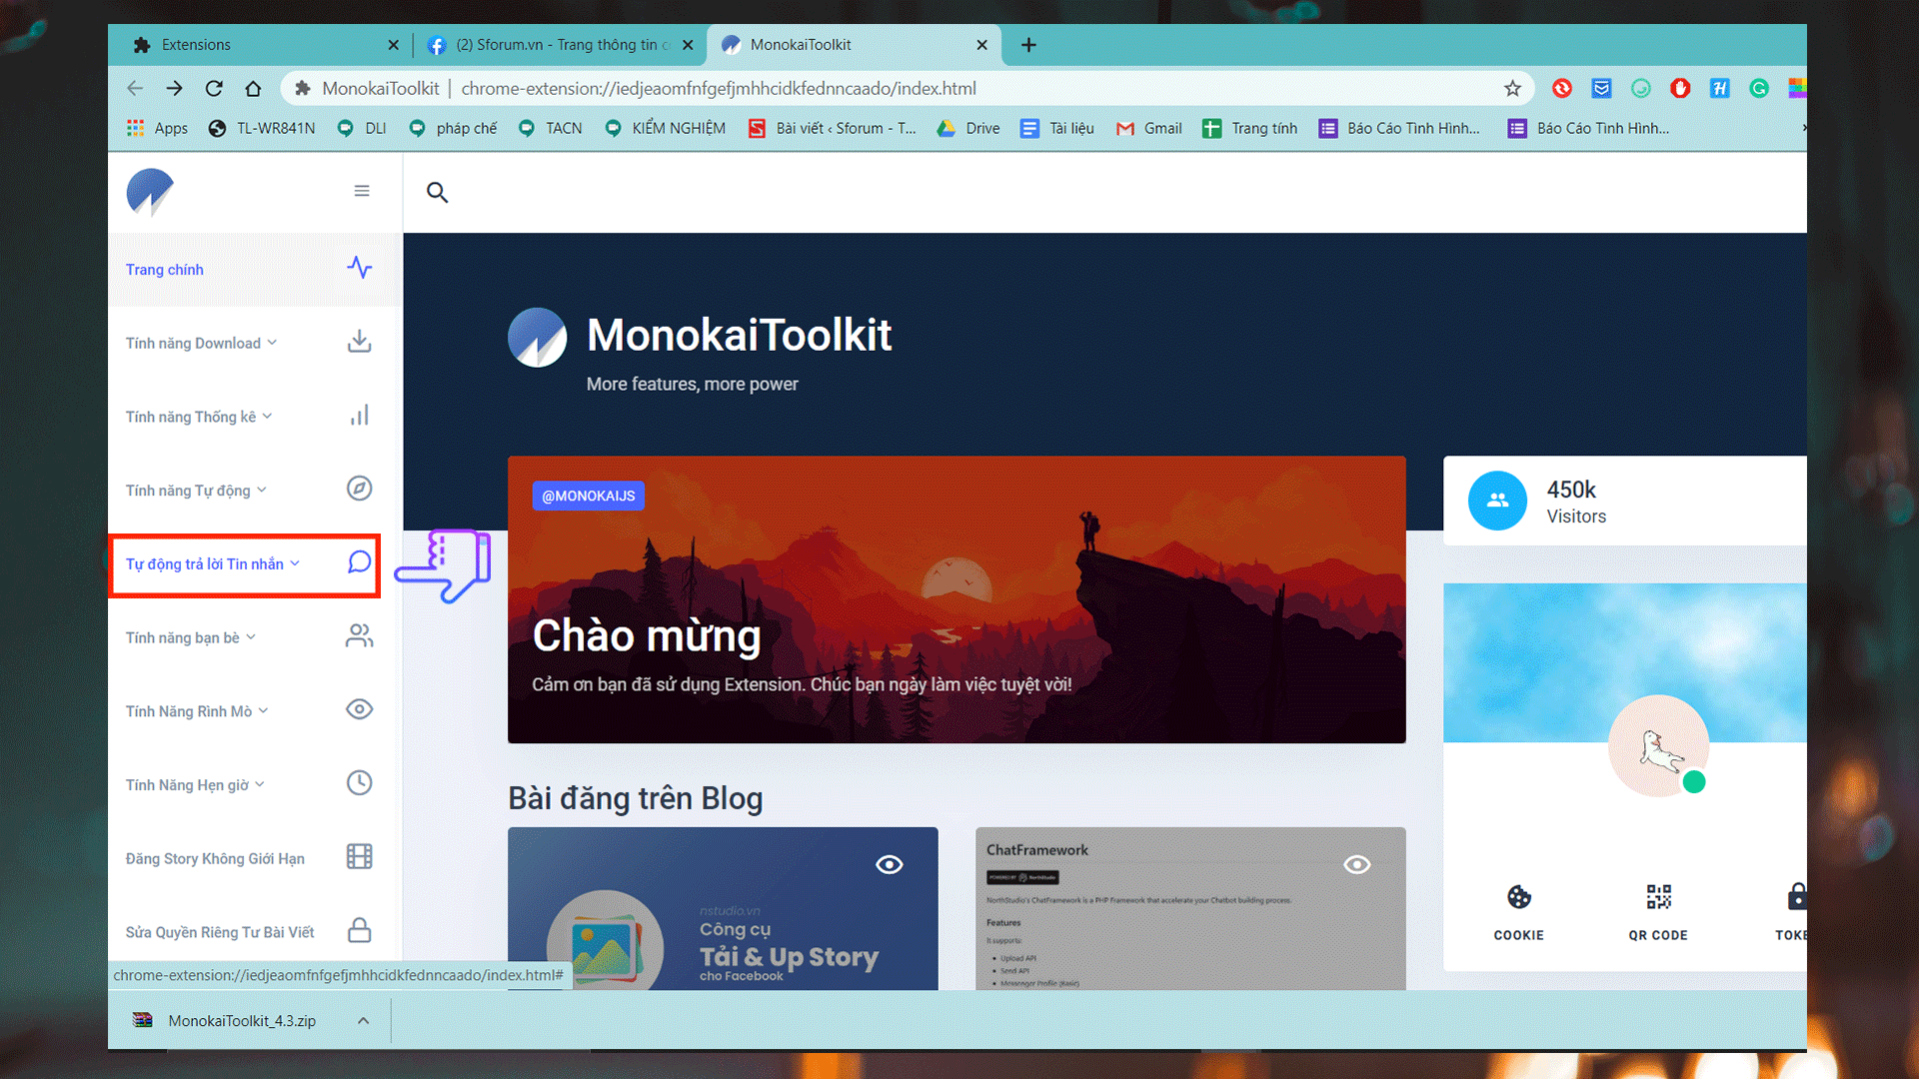Expand Tính Năng Hẹn giờ menu
This screenshot has width=1919, height=1079.
[x=195, y=785]
